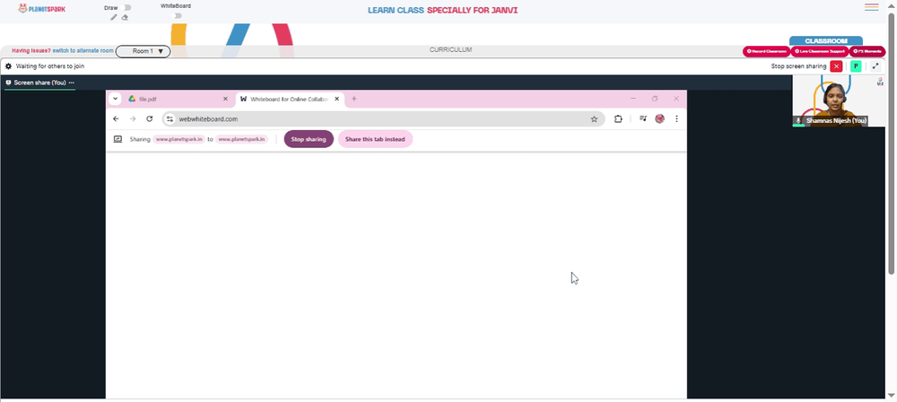Go forward in browser

pyautogui.click(x=133, y=119)
